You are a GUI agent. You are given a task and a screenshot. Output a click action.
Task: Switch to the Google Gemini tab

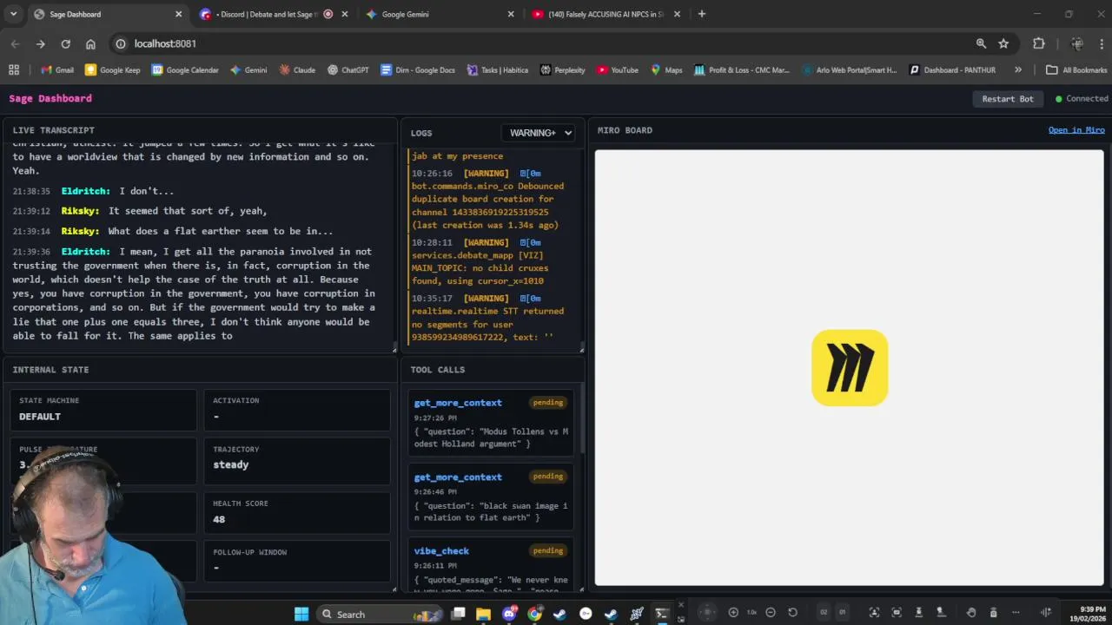click(405, 14)
